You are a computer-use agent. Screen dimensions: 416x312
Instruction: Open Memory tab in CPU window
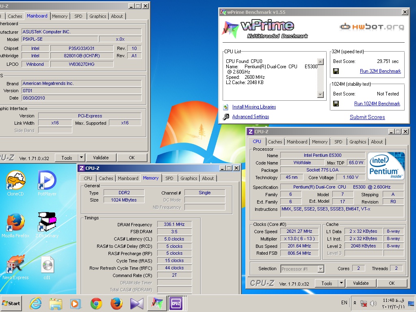coord(319,142)
